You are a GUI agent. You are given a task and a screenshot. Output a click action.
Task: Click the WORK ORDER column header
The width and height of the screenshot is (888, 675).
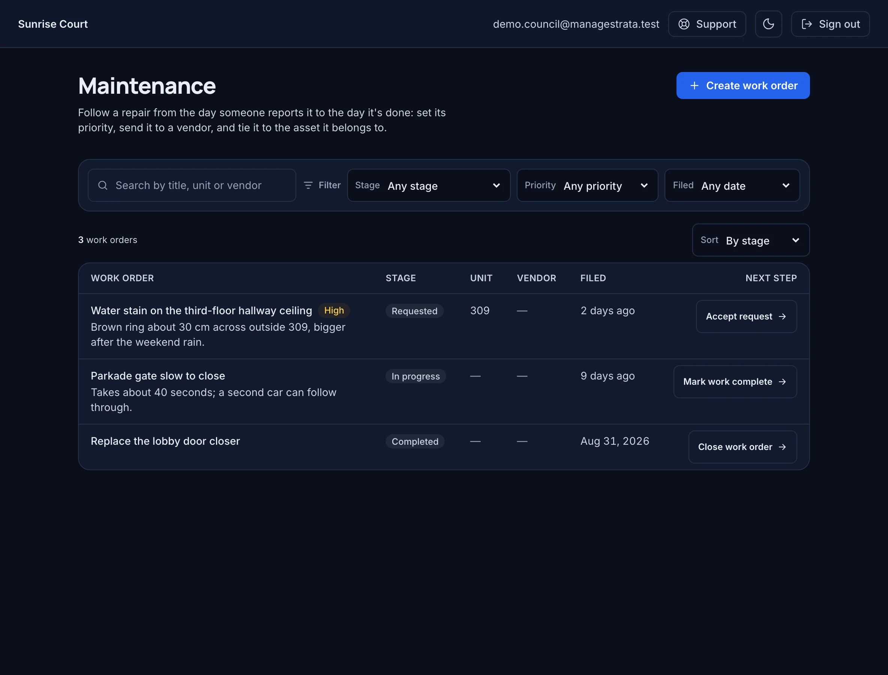(x=122, y=278)
